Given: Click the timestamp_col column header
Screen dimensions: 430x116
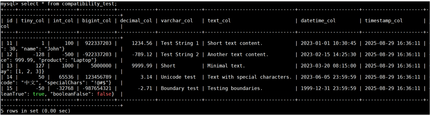Looking at the screenshot, I should coord(384,21).
